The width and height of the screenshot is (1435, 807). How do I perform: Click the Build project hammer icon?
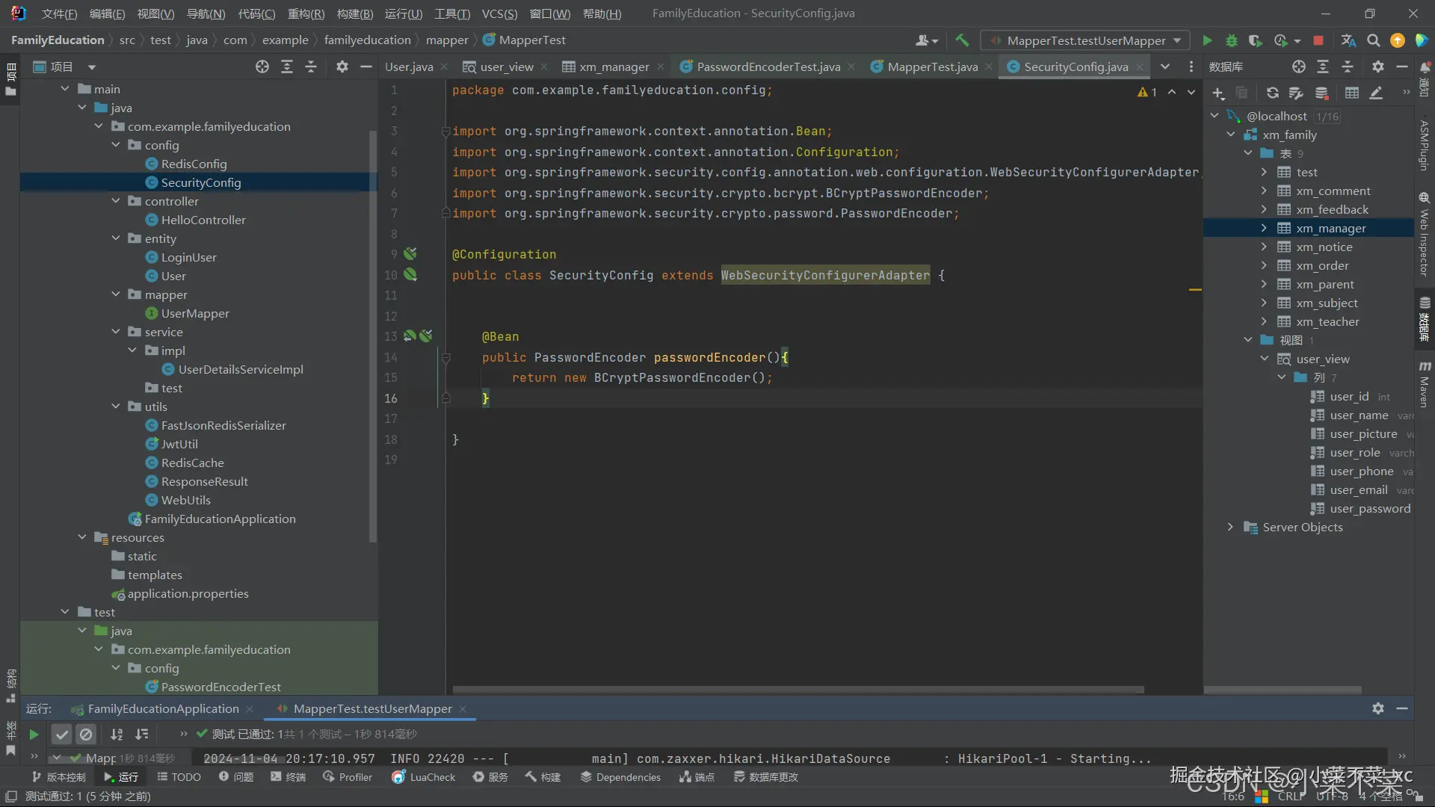click(962, 40)
